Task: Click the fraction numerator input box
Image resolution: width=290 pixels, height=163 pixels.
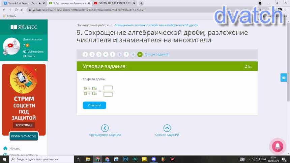Action: (x=108, y=88)
